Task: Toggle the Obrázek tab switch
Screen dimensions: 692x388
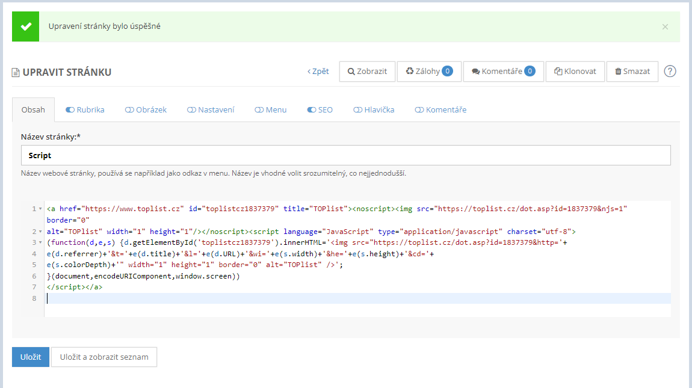Action: [129, 110]
